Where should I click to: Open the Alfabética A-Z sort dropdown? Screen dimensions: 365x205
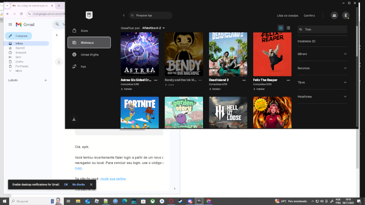(x=153, y=28)
